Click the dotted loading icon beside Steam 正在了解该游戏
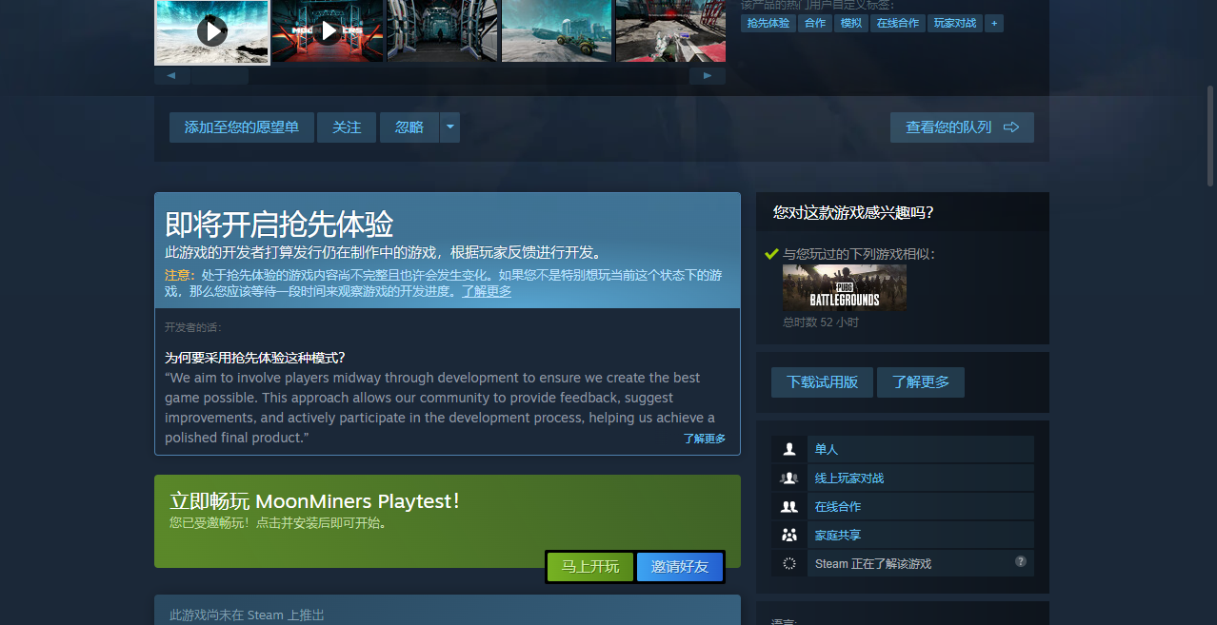 pos(788,563)
